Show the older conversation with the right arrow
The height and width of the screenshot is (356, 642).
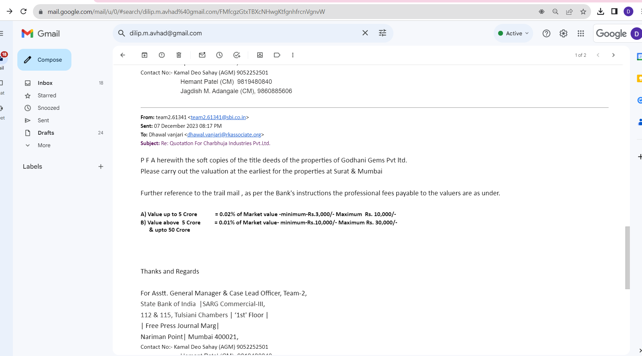click(614, 55)
